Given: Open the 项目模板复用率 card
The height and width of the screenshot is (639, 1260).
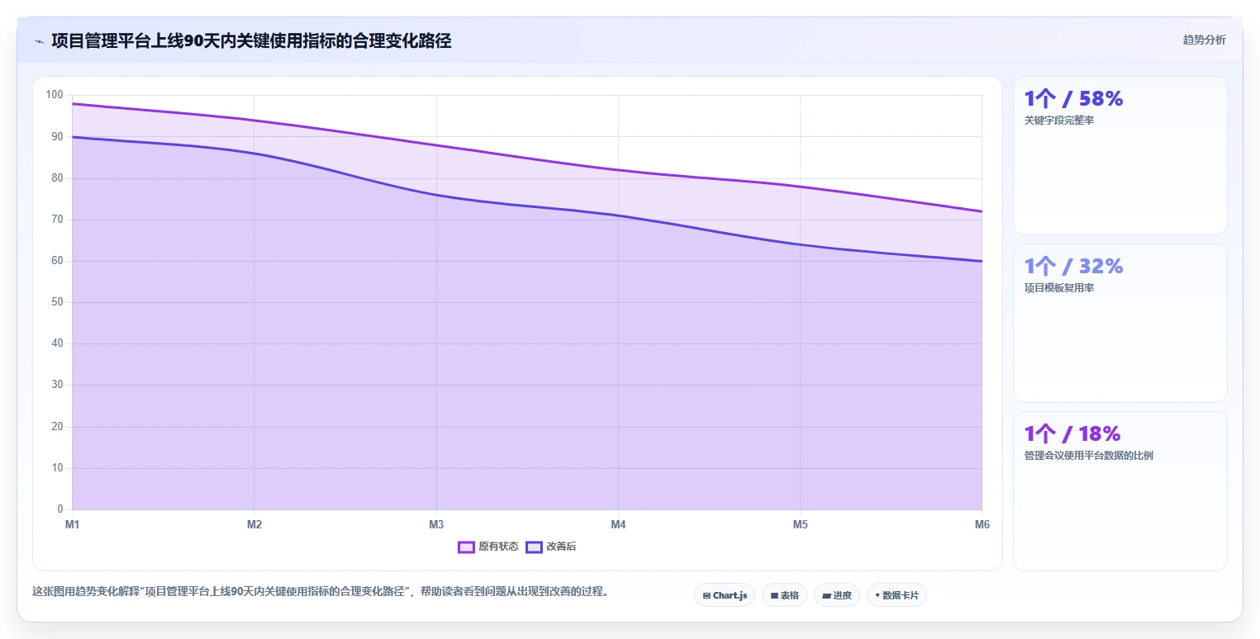Looking at the screenshot, I should tap(1120, 323).
